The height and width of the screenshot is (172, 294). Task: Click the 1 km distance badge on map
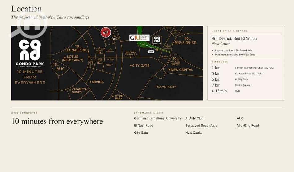click(151, 52)
